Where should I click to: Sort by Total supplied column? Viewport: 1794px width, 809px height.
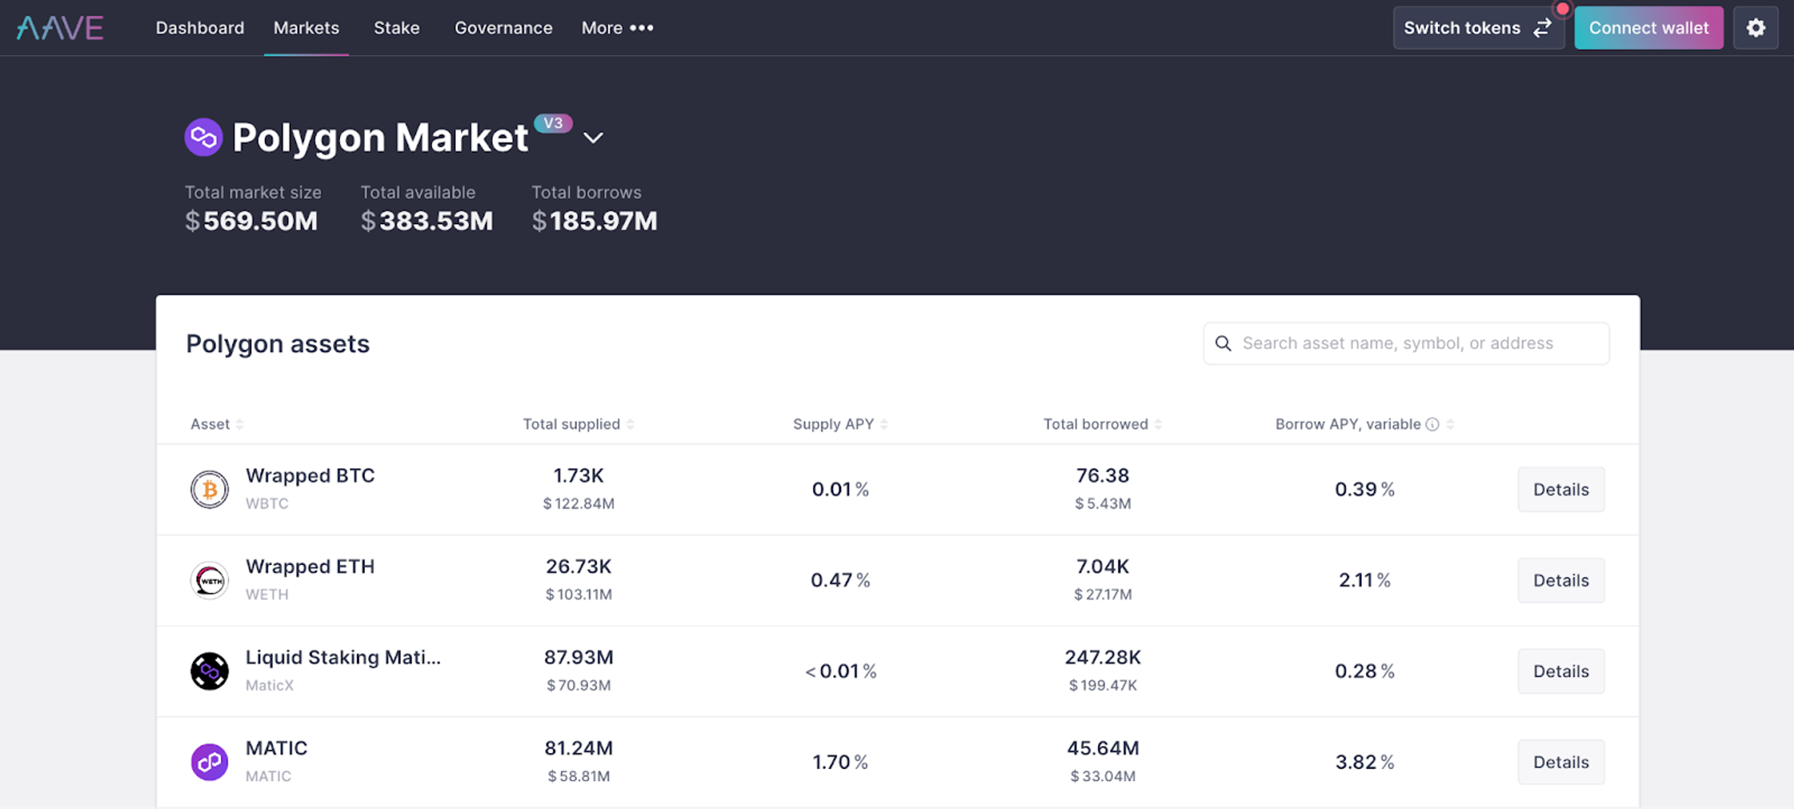(x=578, y=424)
